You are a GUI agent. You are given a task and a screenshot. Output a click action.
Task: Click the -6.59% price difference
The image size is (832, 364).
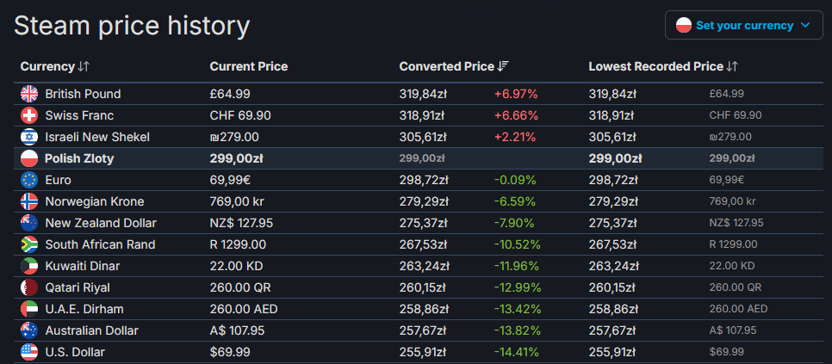click(515, 202)
